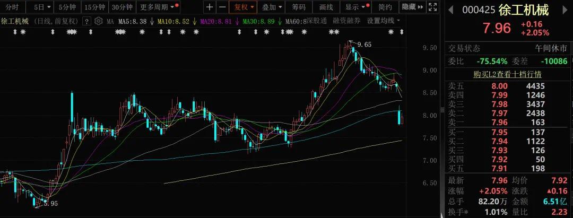Viewport: 573px width, 218px height.
Task: Click the zoom-in plus button
Action: pyautogui.click(x=210, y=7)
